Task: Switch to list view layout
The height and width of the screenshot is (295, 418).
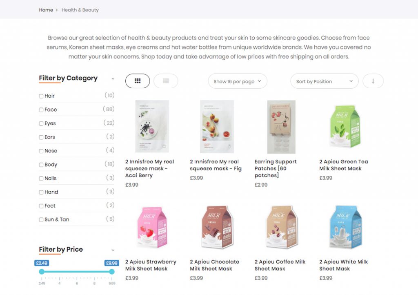Action: tap(166, 81)
